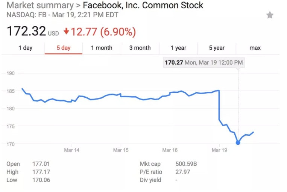Click the blue data point on chart

coord(238,142)
